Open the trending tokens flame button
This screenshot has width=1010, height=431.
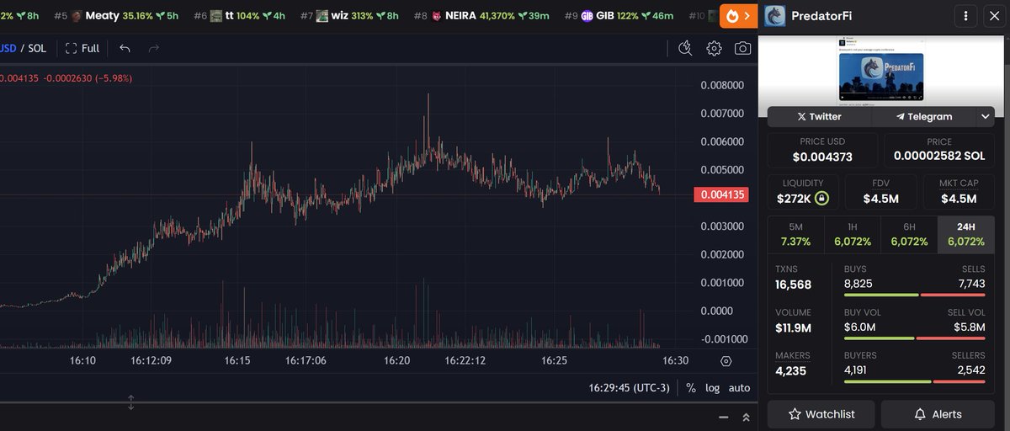point(739,16)
